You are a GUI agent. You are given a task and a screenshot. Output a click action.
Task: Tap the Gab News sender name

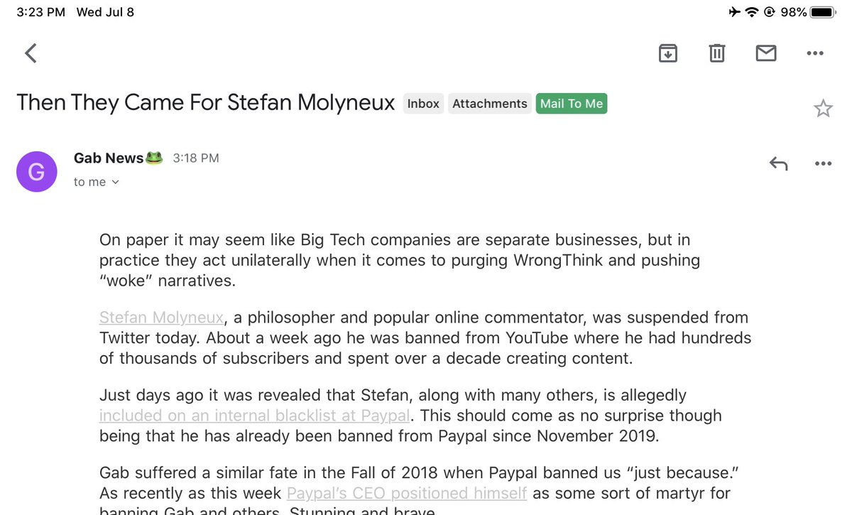point(109,158)
